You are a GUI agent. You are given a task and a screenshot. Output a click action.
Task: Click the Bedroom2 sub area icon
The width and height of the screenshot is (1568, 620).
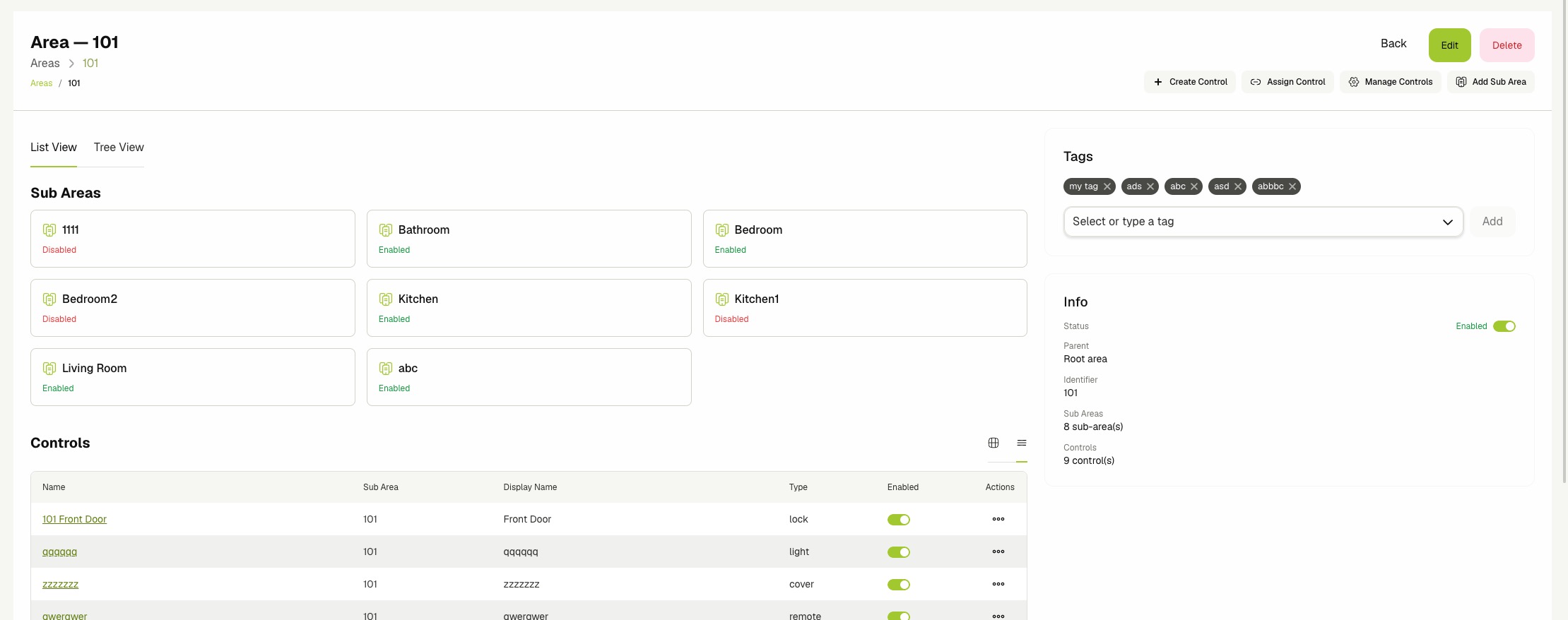pyautogui.click(x=49, y=299)
